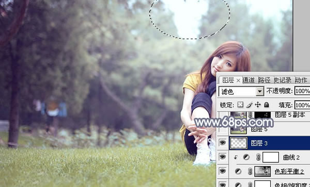Click the lock all padlock icon
This screenshot has width=310, height=187.
[x=266, y=105]
